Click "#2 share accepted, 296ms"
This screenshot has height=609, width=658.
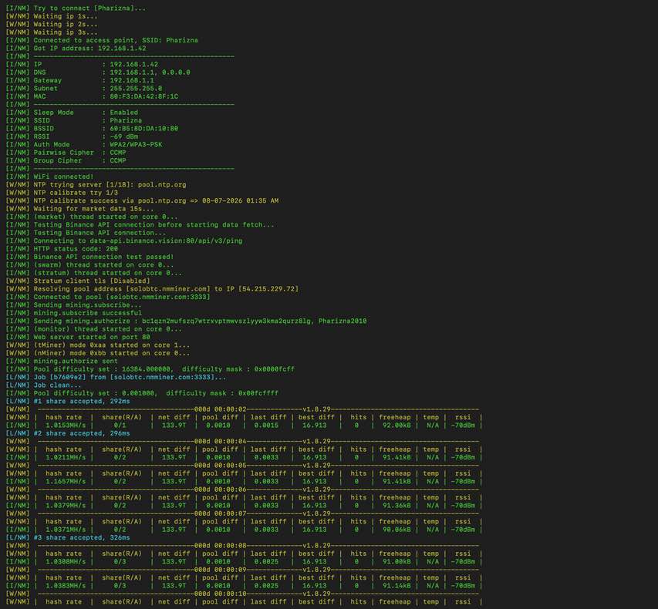pos(82,433)
